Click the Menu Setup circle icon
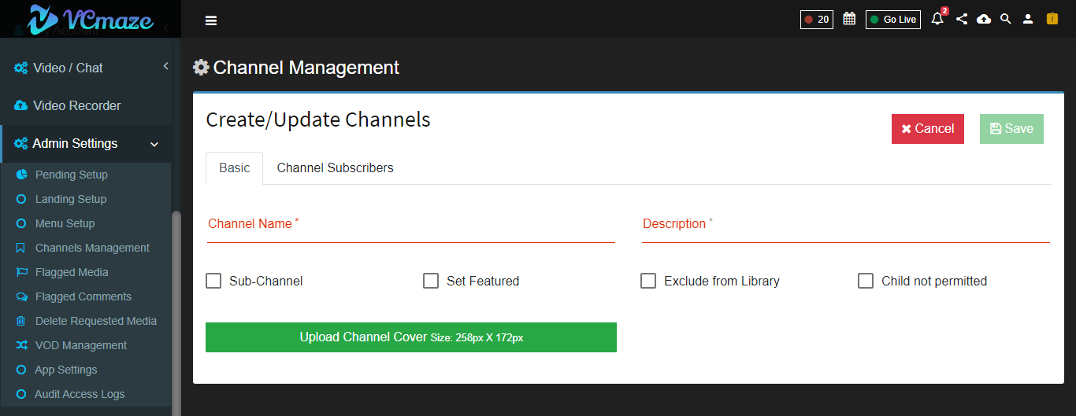Screen dimensions: 1076x416 pos(21,223)
